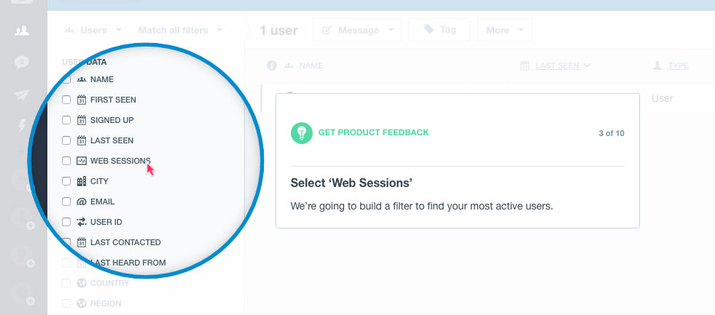Open the Users icon in sidebar

coord(22,31)
